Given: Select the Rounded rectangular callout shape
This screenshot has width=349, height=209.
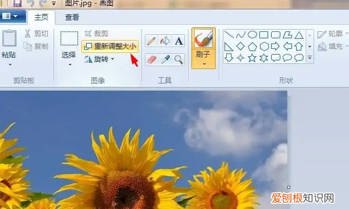Looking at the screenshot, I should (276, 58).
